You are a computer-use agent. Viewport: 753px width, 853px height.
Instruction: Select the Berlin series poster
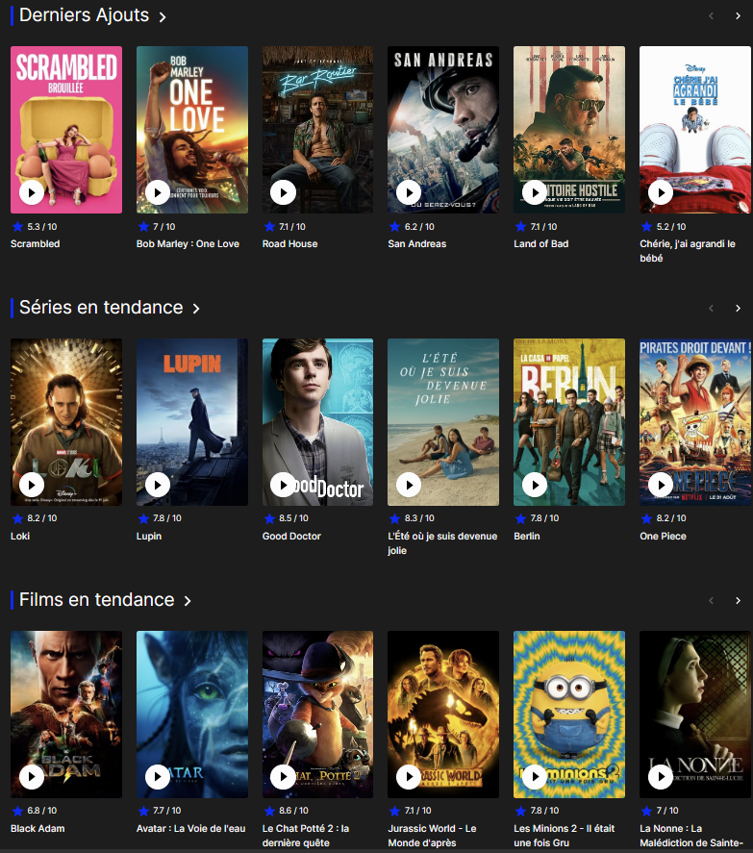point(569,422)
